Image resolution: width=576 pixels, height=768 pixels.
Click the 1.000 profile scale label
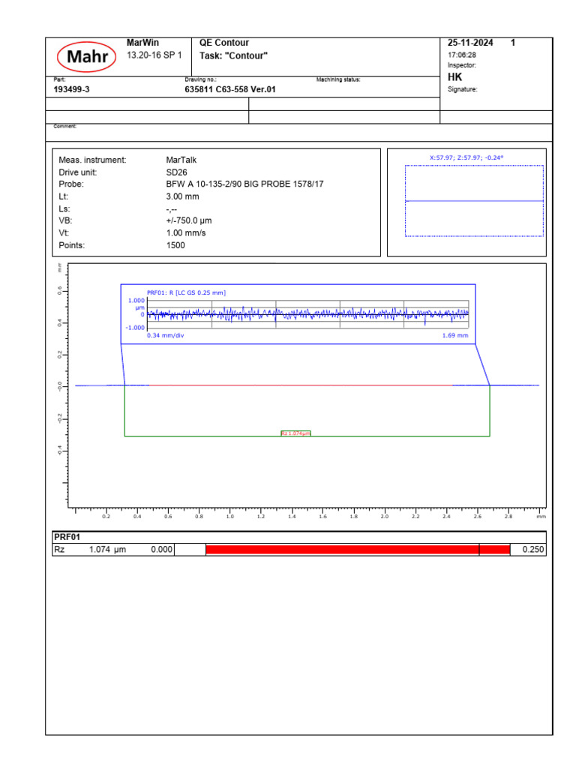[136, 301]
